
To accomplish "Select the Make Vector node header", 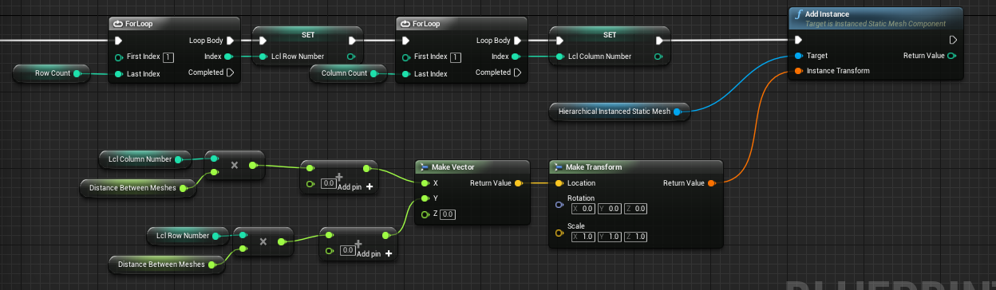I will coord(472,167).
